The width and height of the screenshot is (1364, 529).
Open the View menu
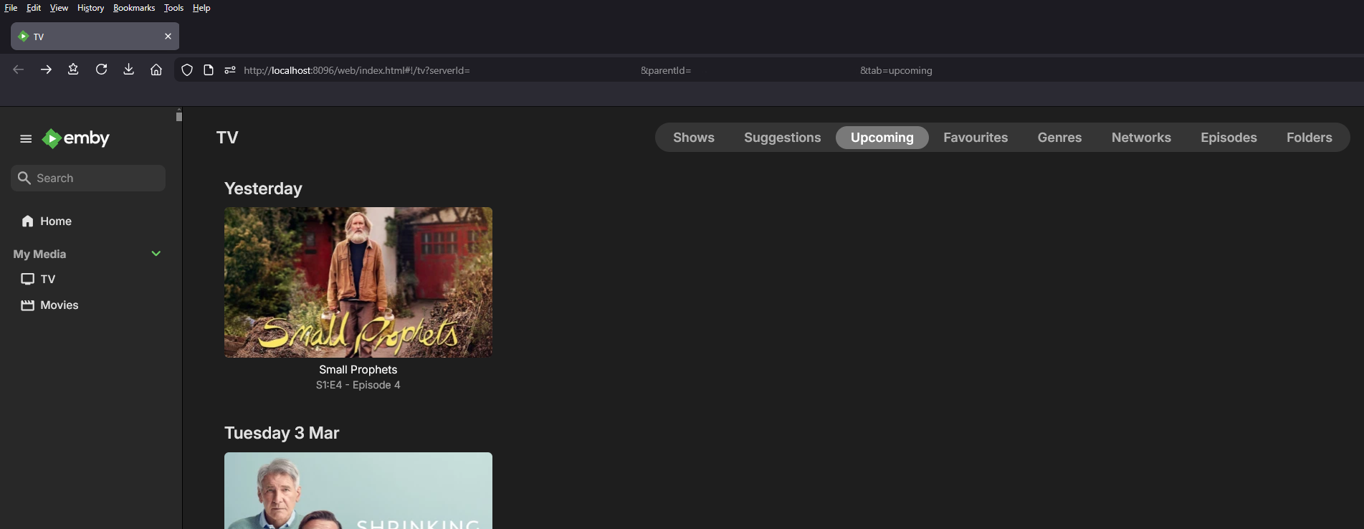click(x=59, y=8)
